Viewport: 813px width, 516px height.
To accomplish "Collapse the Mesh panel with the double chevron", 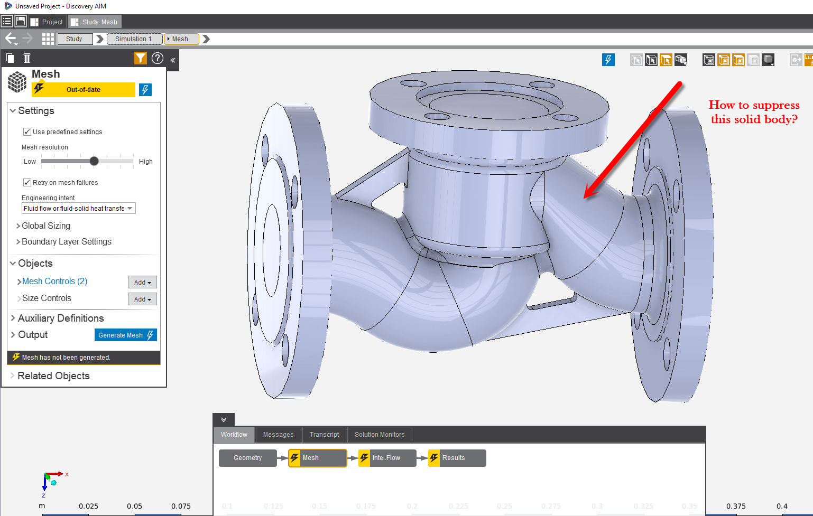I will coord(173,60).
